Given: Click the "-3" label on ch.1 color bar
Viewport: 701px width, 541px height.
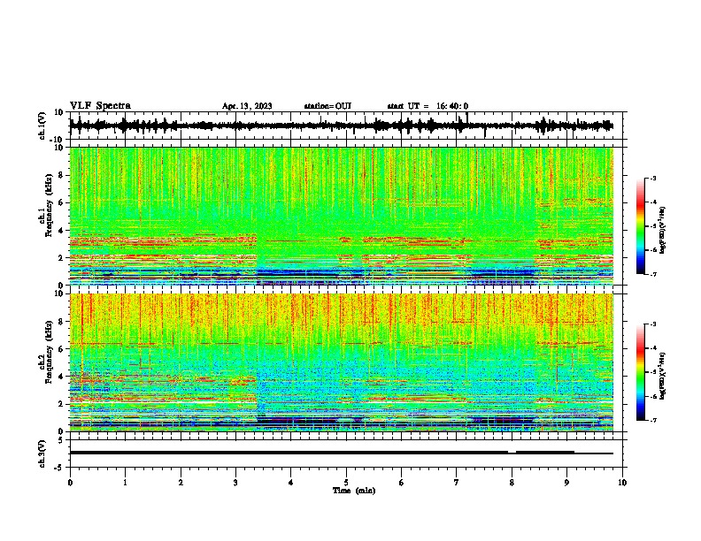Looking at the screenshot, I should [x=652, y=179].
